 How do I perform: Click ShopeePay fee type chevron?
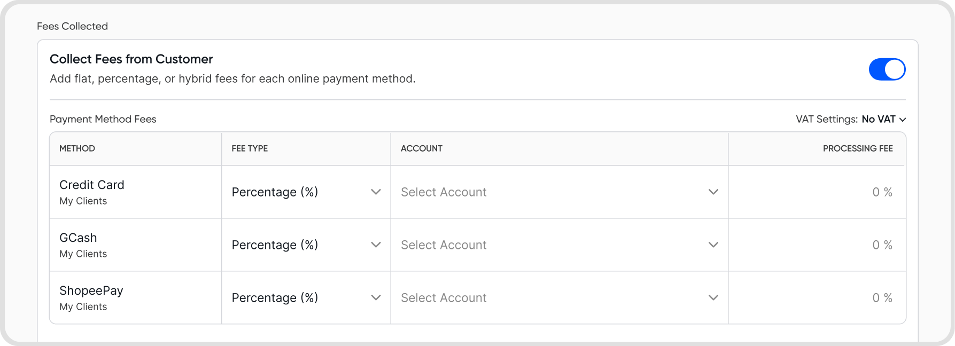pos(376,298)
